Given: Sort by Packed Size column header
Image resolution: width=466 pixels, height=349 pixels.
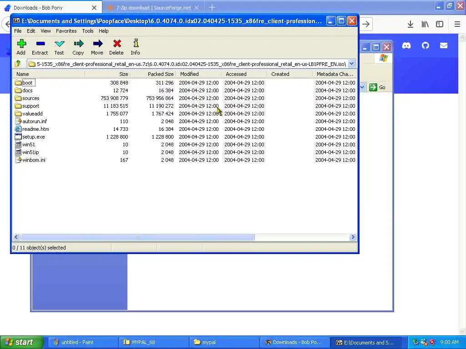Looking at the screenshot, I should (x=153, y=74).
